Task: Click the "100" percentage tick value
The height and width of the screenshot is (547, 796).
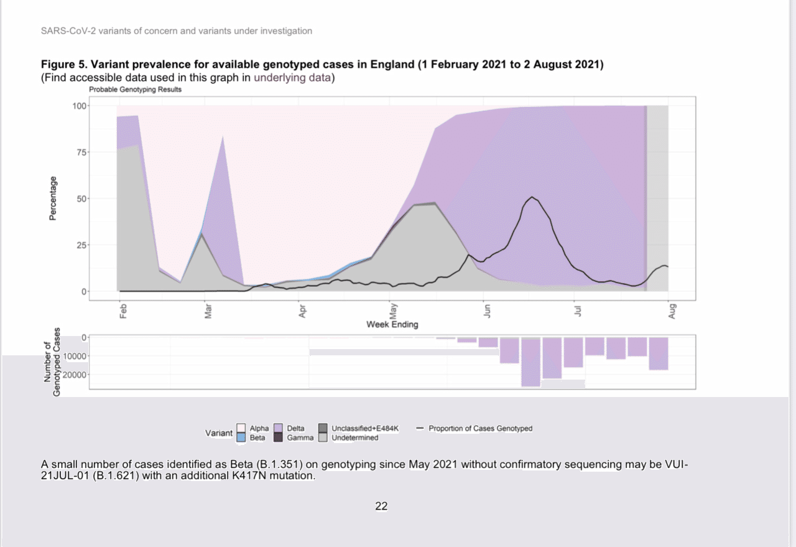Action: pyautogui.click(x=79, y=106)
